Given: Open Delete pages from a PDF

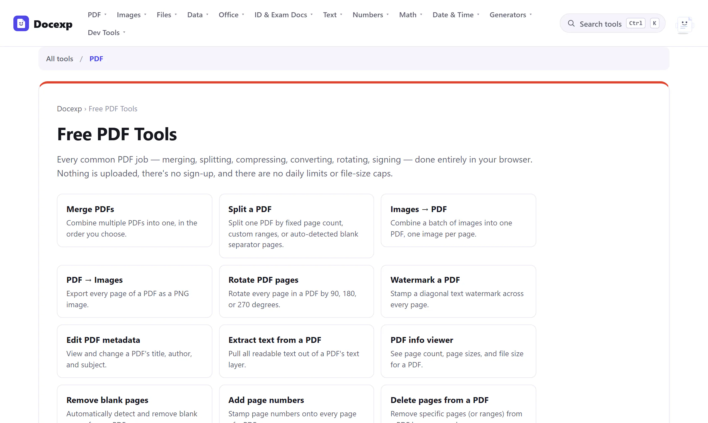Looking at the screenshot, I should [458, 404].
